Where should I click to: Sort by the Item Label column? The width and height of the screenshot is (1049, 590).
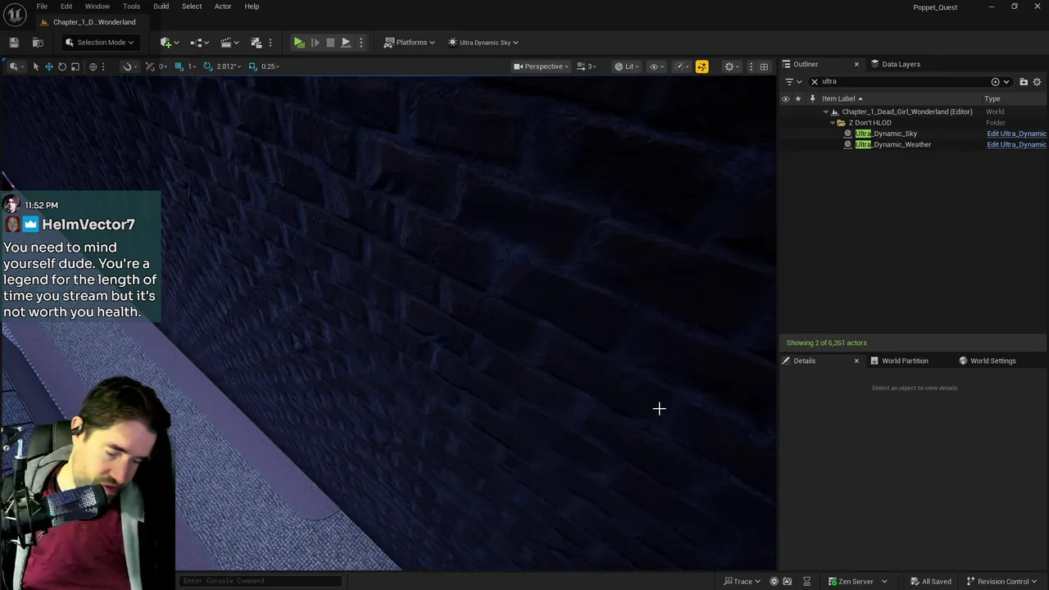coord(842,99)
